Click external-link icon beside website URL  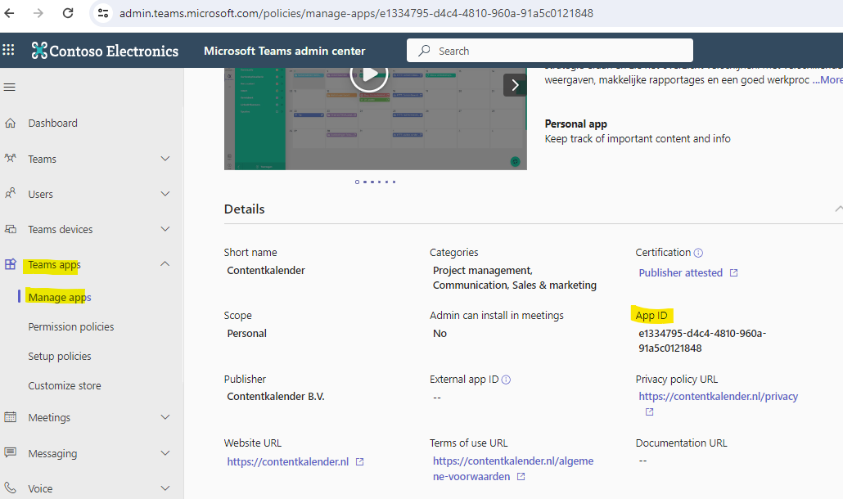pos(359,461)
